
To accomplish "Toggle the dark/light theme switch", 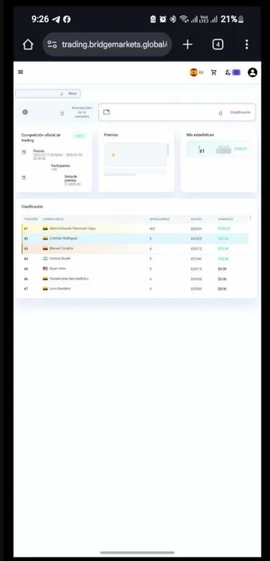I will click(x=233, y=72).
